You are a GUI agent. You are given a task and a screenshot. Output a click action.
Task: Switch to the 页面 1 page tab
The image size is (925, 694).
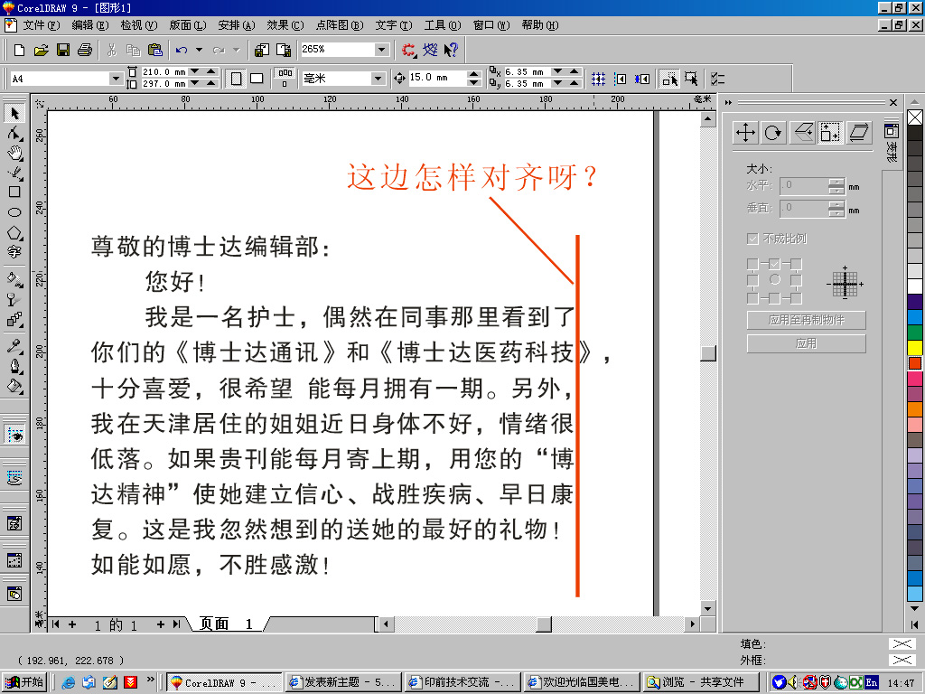[227, 624]
